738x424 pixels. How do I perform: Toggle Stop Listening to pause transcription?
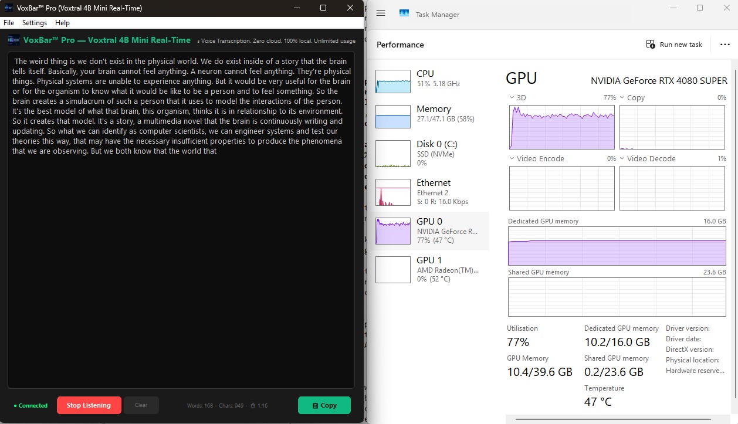point(89,405)
